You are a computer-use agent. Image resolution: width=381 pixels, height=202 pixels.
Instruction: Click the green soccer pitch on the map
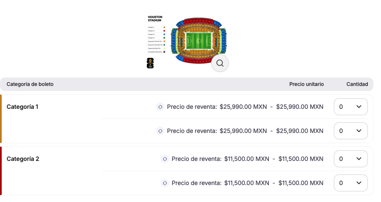tap(199, 41)
